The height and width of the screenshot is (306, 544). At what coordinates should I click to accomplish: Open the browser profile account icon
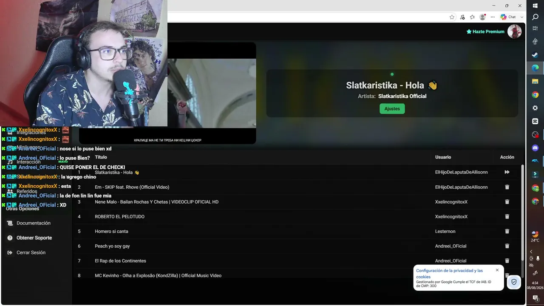pyautogui.click(x=482, y=17)
